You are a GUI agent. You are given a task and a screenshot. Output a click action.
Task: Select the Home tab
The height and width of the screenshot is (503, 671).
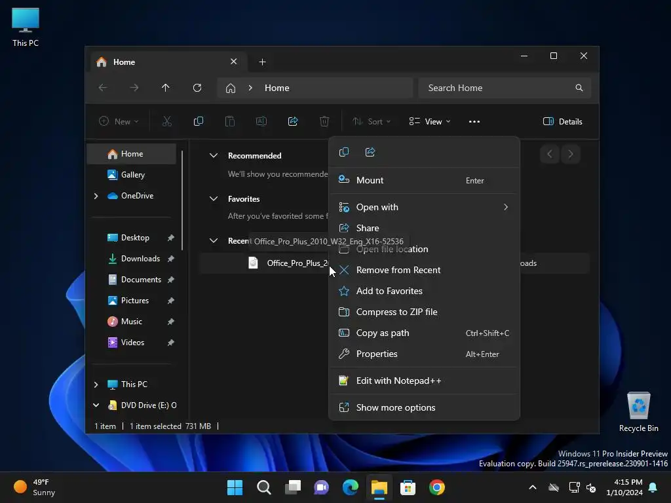169,62
